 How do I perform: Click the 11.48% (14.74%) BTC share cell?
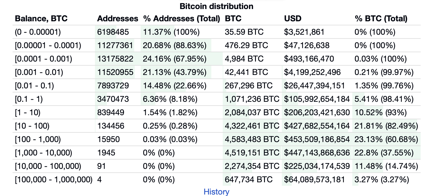(x=386, y=166)
